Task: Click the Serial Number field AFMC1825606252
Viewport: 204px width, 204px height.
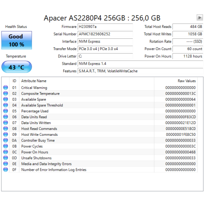Action: 105,34
